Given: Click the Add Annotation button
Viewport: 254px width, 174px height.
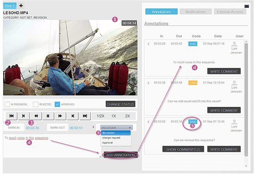Looking at the screenshot, I should (121, 155).
